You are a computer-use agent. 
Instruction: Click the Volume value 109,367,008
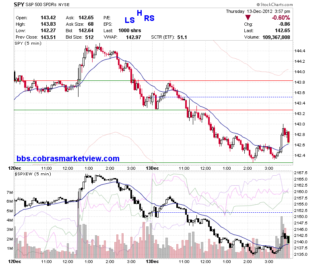coord(276,37)
